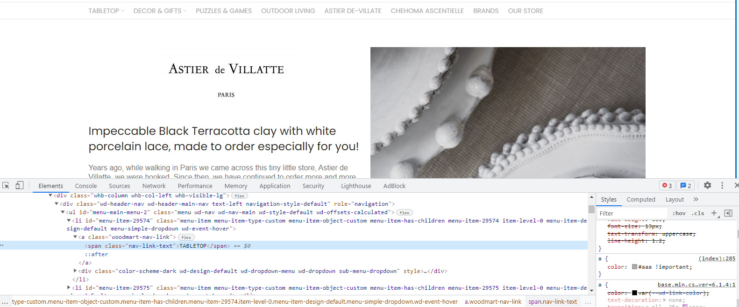Click the red errors count badge
The image size is (739, 307).
pos(667,186)
